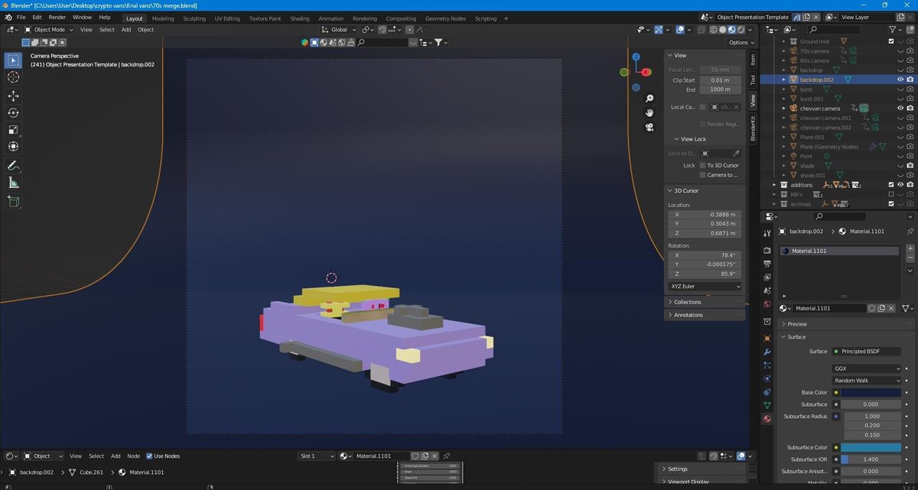Open the GGX distribution dropdown

[867, 368]
